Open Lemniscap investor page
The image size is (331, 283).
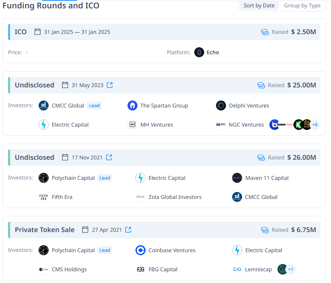(x=258, y=269)
